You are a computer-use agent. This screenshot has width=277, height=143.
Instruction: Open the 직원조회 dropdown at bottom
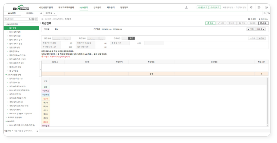click(x=12, y=131)
